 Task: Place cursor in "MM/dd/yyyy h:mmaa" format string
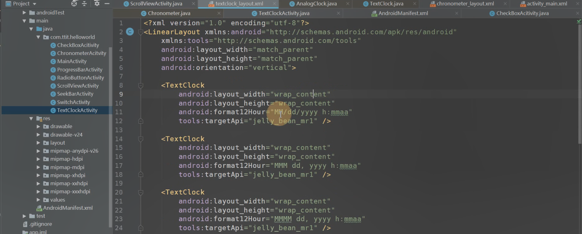311,112
